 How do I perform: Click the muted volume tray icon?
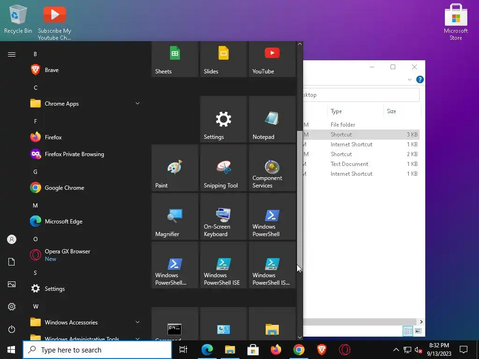coord(419,350)
